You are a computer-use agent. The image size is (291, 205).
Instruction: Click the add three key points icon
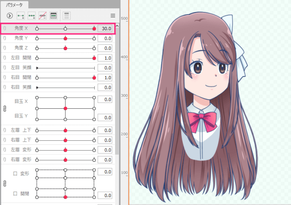coord(32,16)
